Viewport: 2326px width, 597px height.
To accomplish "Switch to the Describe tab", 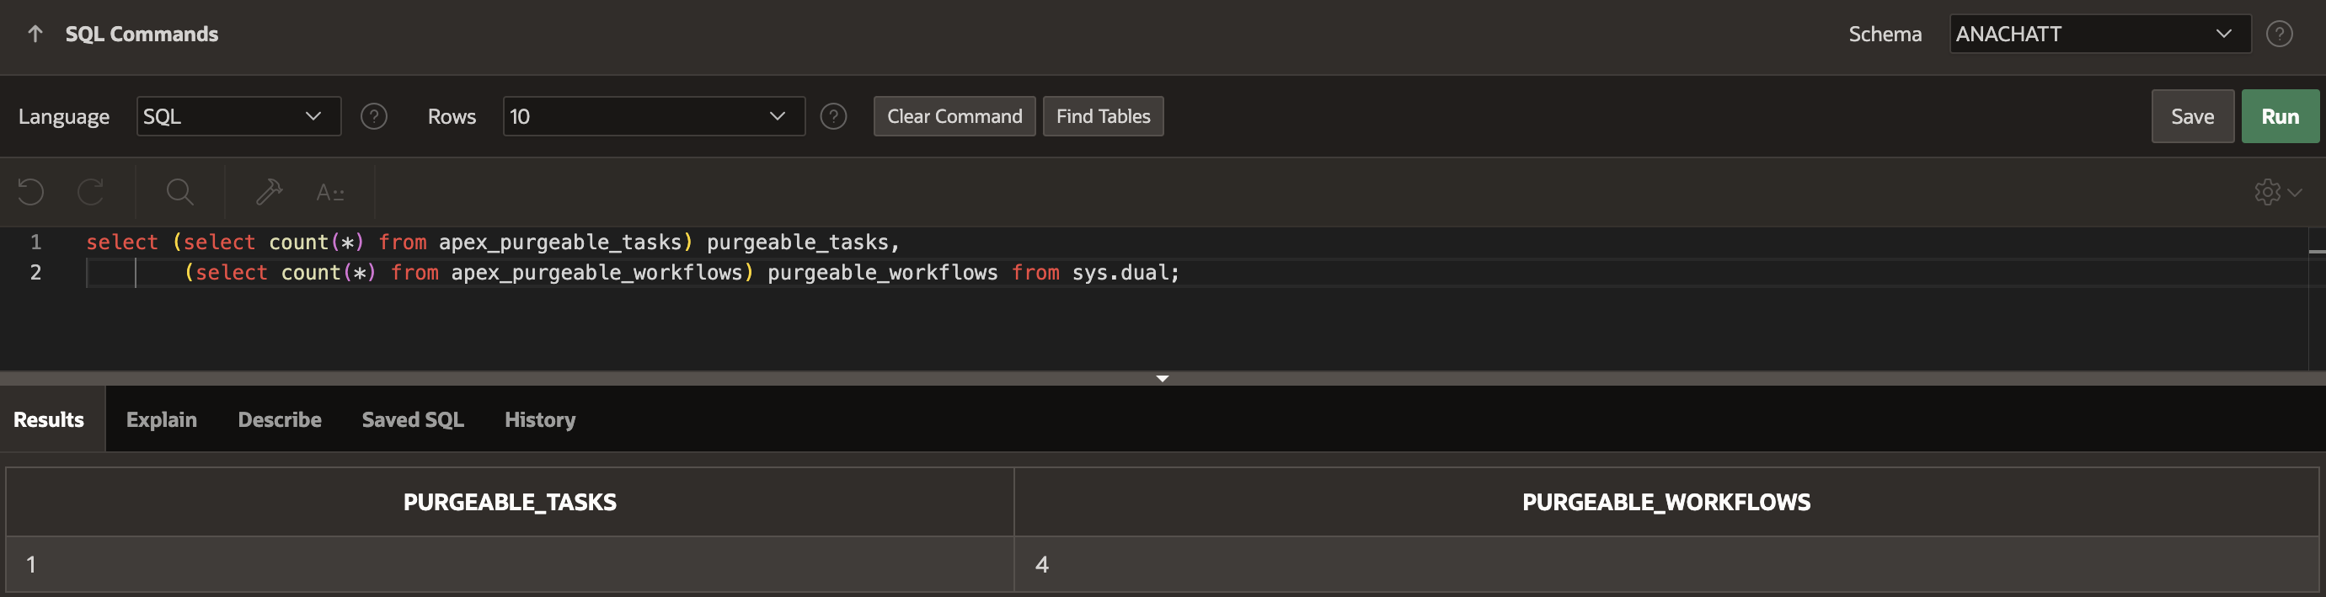I will click(x=280, y=420).
